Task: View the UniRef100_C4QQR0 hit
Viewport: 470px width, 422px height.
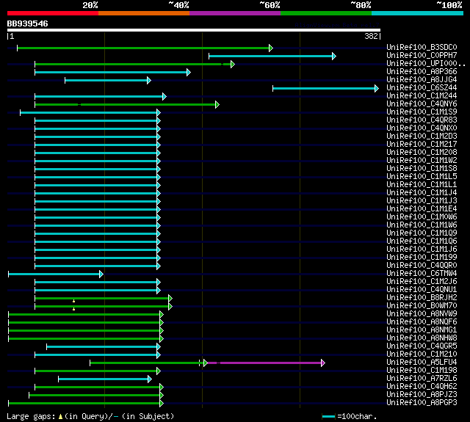Action: tap(422, 266)
